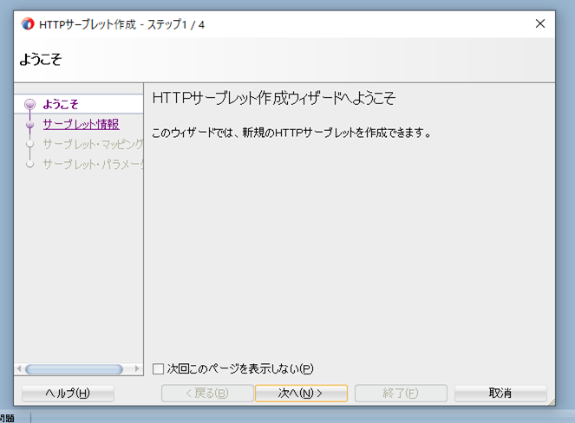Screen dimensions: 575x423
Task: Enable the 次回このページを表示しない checkbox
Action: [158, 368]
